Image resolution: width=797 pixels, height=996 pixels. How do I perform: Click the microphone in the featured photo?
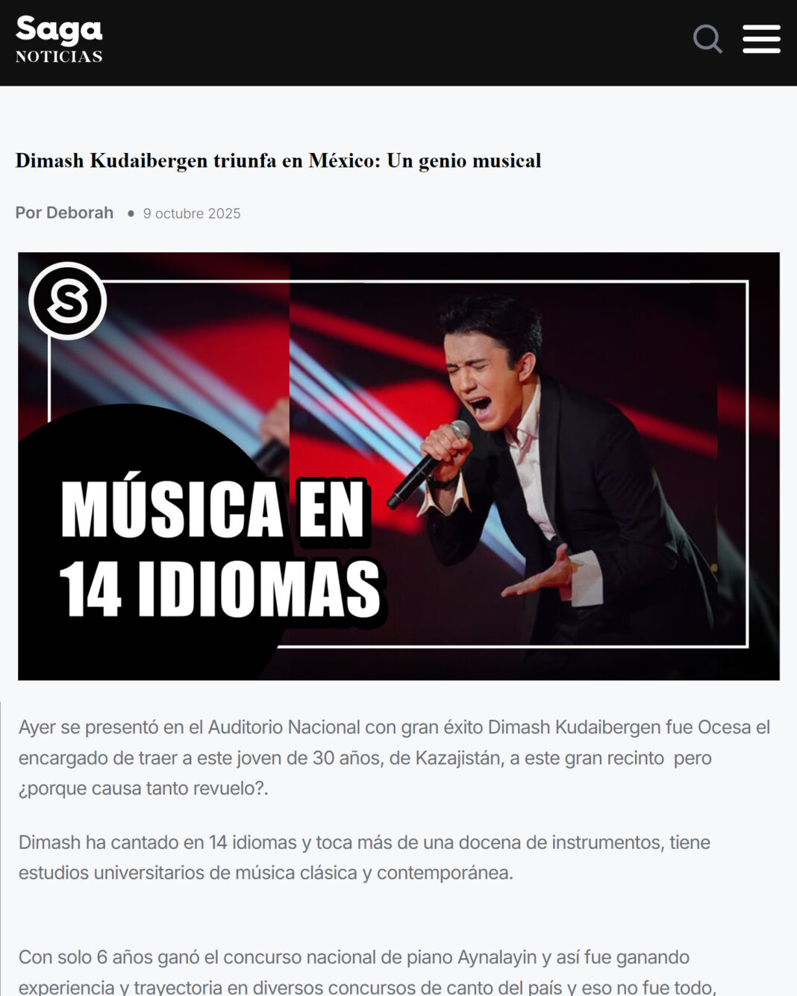click(x=428, y=464)
